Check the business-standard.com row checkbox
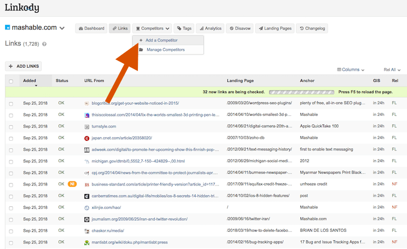This screenshot has width=407, height=249. pos(11,185)
